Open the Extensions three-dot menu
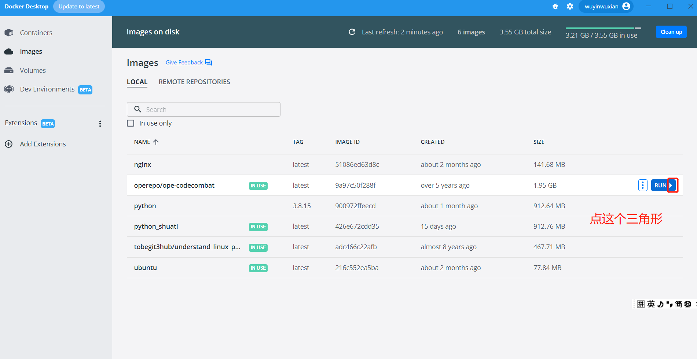The image size is (697, 359). pyautogui.click(x=100, y=124)
